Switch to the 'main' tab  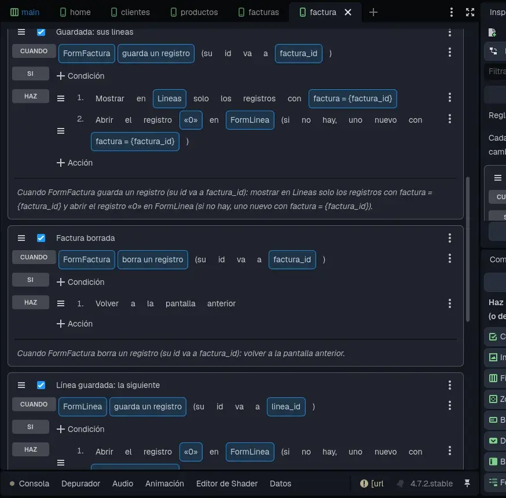pos(25,12)
